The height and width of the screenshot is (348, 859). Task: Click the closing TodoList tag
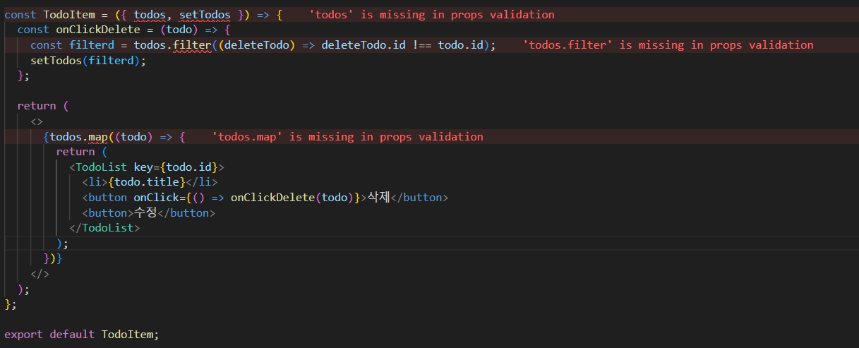point(104,227)
